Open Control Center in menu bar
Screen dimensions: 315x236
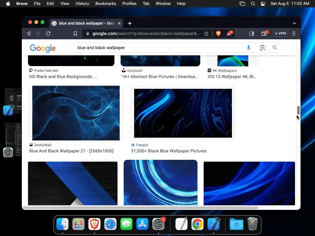point(263,4)
